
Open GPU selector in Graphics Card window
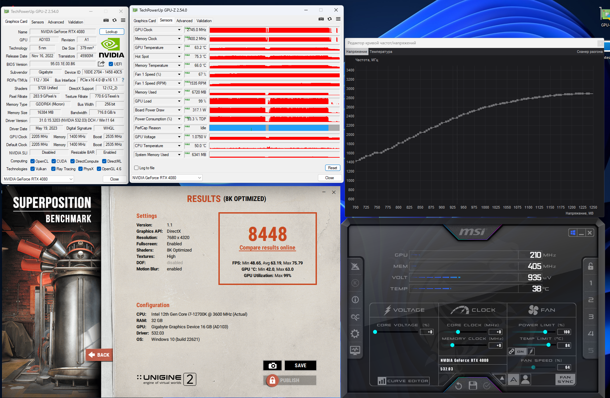pos(38,179)
